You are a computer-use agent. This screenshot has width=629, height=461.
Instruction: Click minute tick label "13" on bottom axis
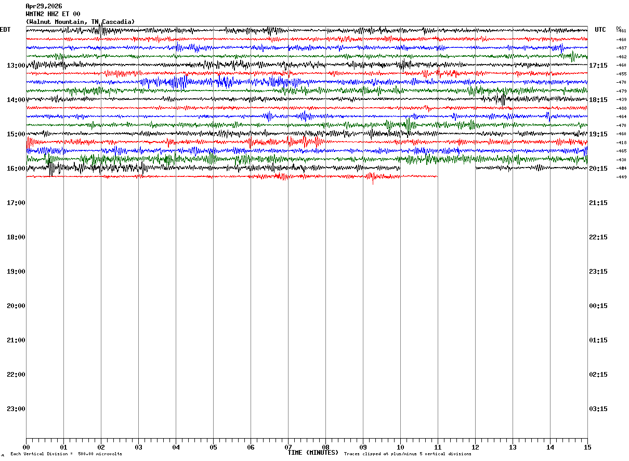point(513,447)
